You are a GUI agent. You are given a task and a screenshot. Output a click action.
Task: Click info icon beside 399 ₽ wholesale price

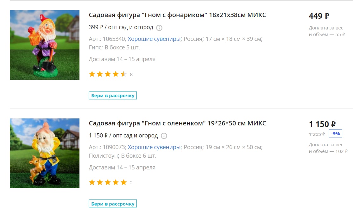coord(159,28)
